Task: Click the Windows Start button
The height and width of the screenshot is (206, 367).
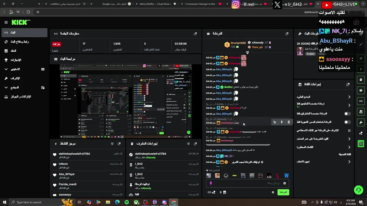Action: click(x=5, y=202)
